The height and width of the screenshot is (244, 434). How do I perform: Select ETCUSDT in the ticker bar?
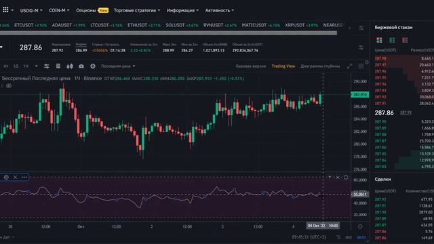[31, 25]
